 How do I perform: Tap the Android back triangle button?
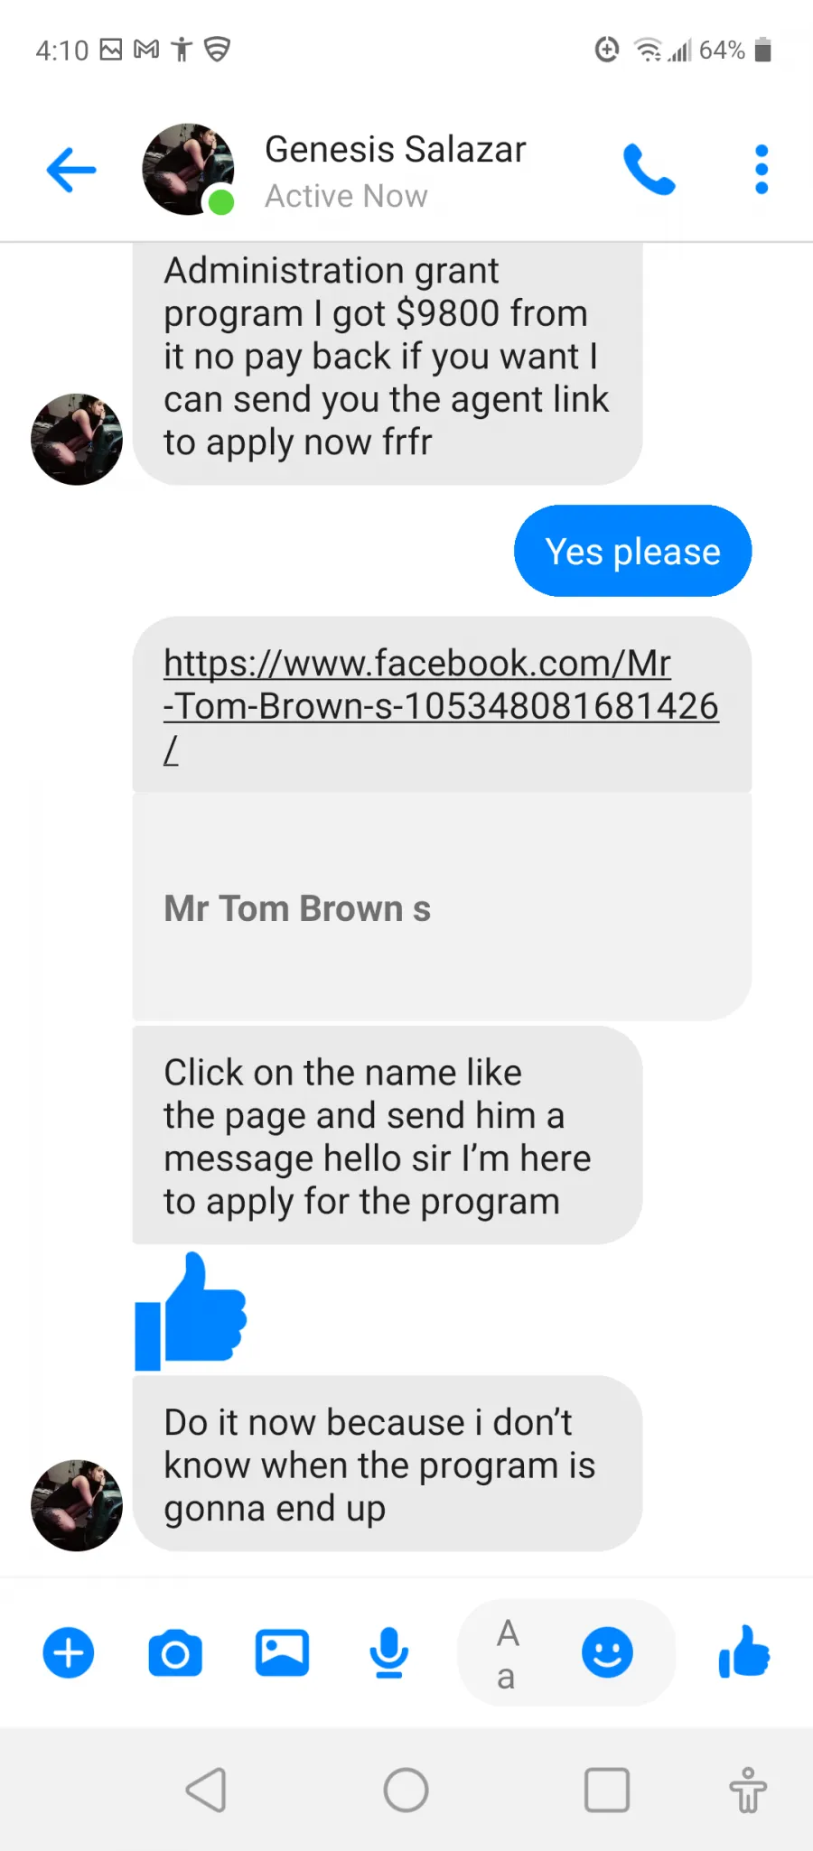pos(207,1790)
